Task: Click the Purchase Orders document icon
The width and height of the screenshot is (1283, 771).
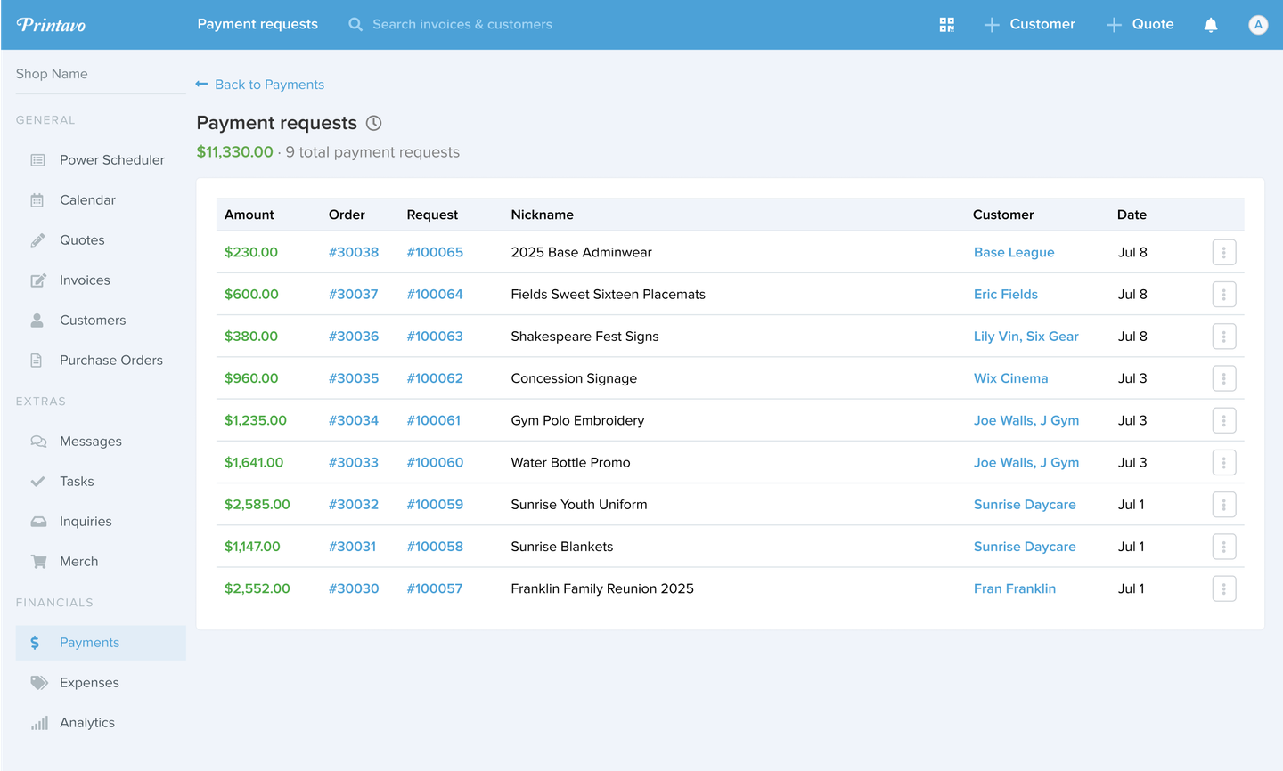Action: pyautogui.click(x=37, y=361)
